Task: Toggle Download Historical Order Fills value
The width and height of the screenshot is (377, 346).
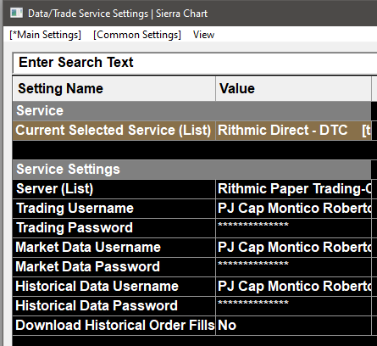Action: pos(293,326)
